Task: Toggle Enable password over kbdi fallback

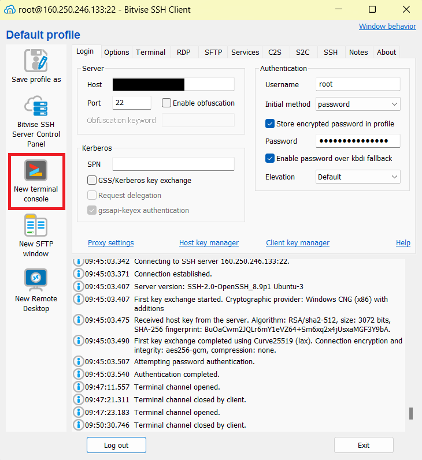Action: point(270,158)
